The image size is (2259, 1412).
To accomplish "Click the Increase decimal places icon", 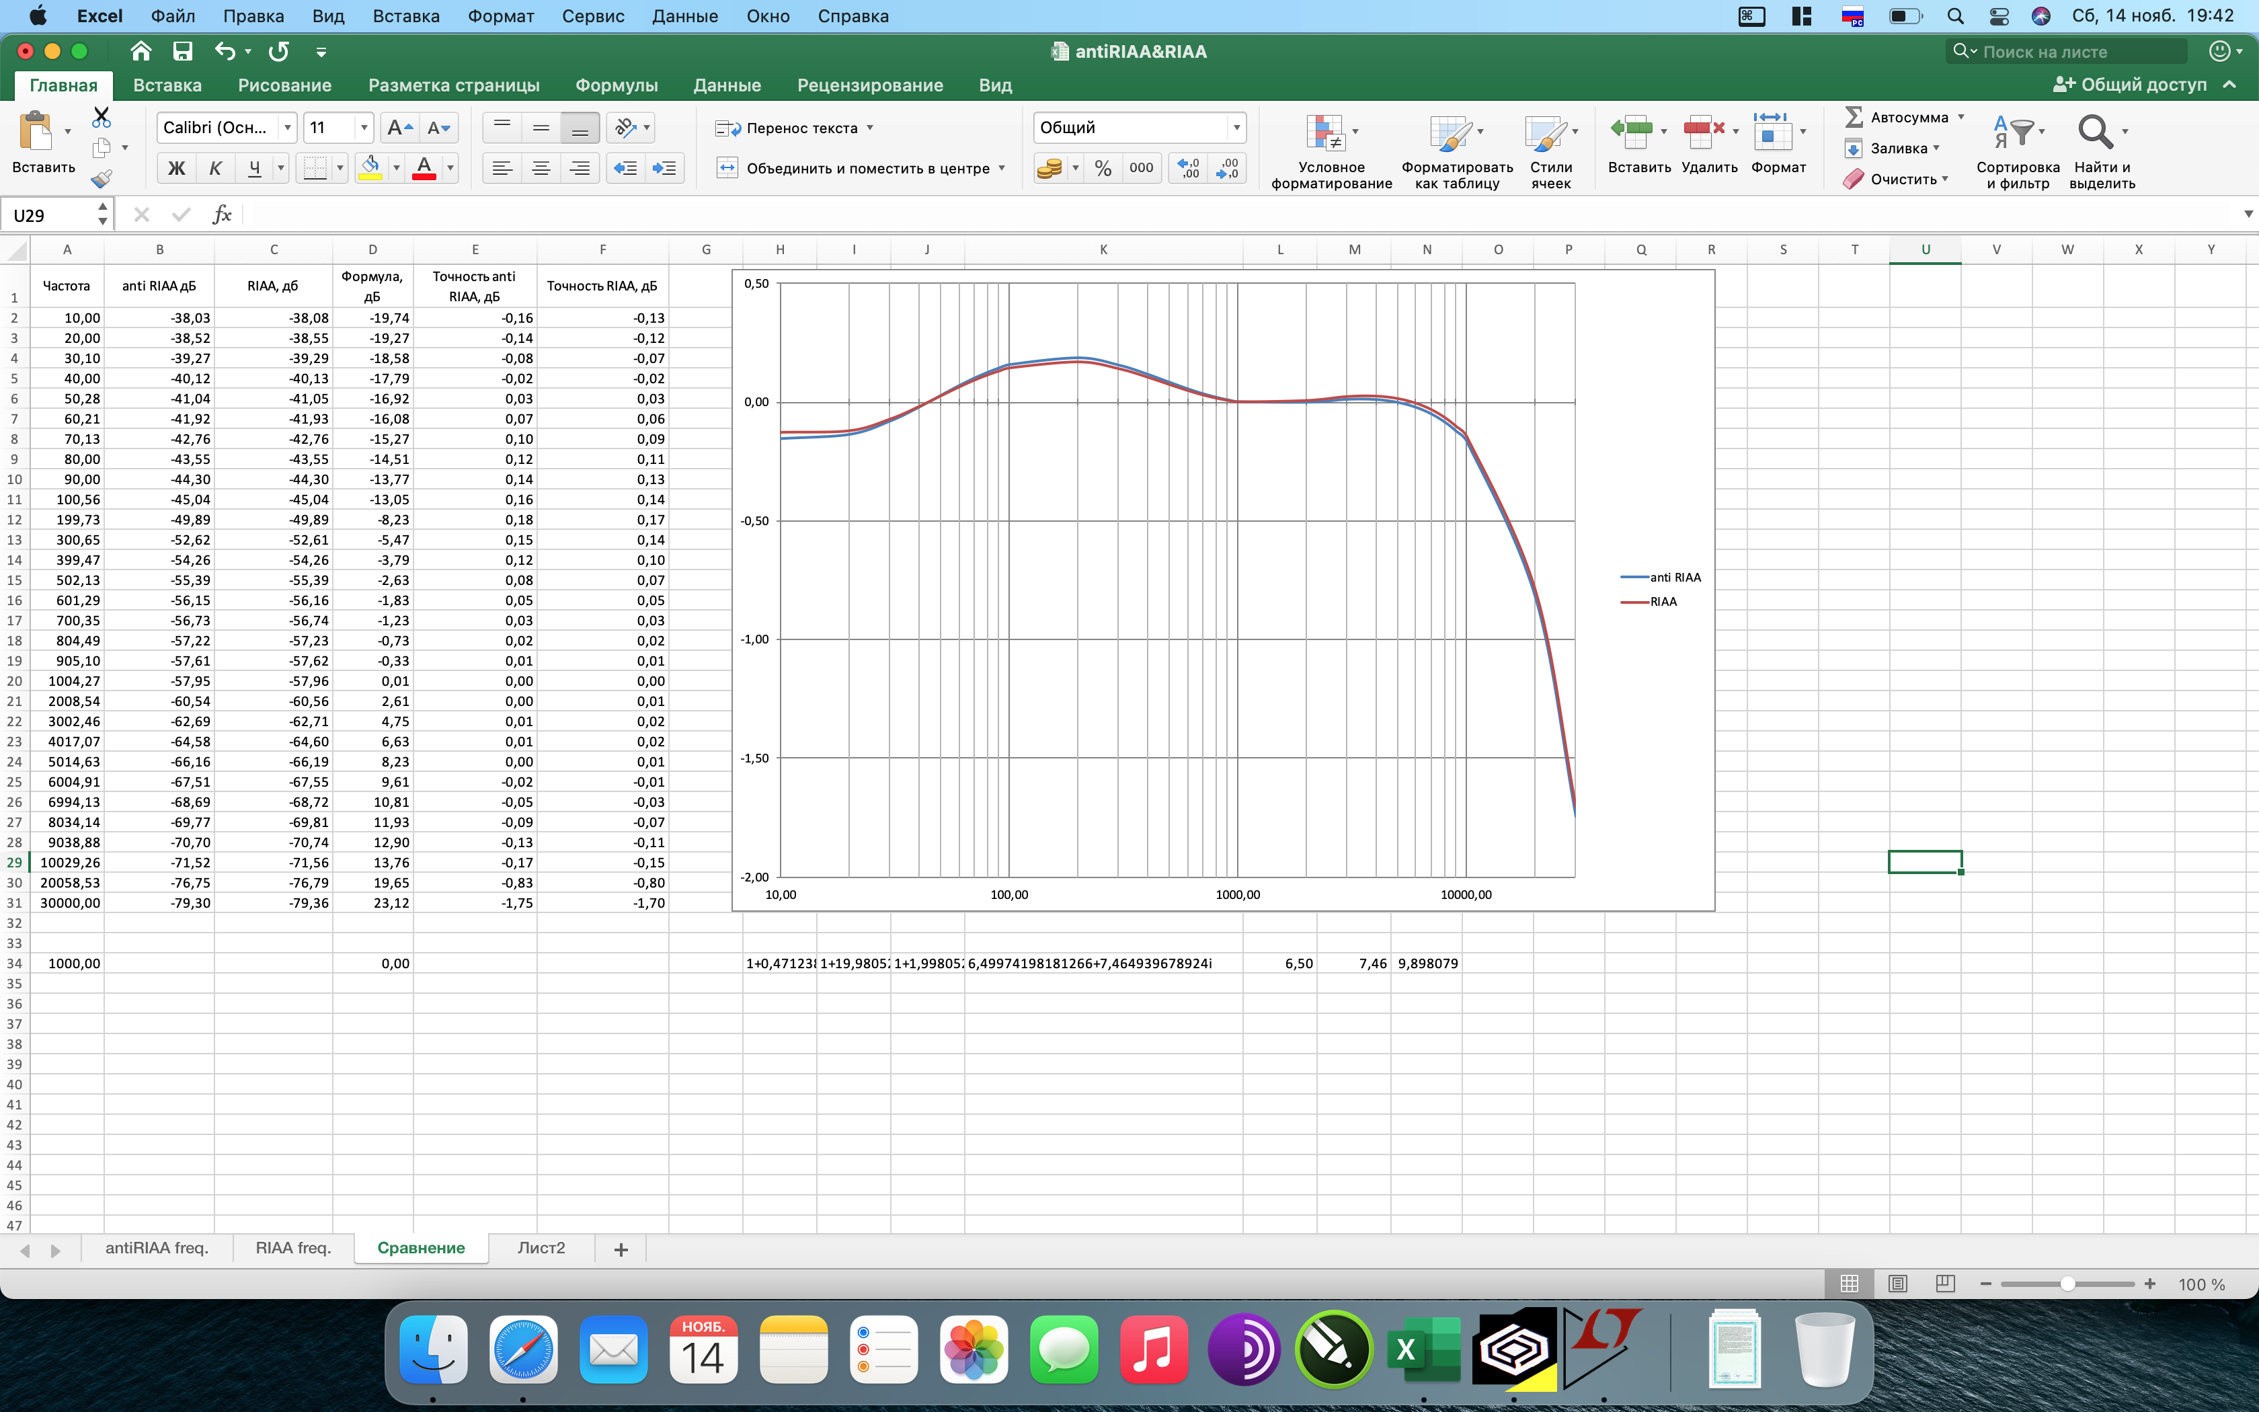I will [x=1188, y=168].
